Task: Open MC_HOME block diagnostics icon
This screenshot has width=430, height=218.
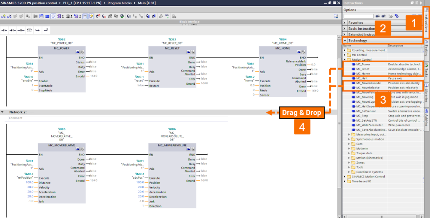Action: click(x=303, y=52)
